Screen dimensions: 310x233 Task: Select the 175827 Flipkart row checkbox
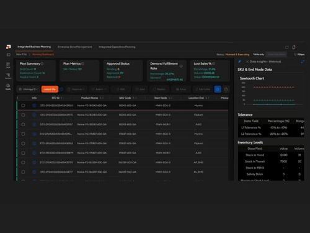(23, 144)
